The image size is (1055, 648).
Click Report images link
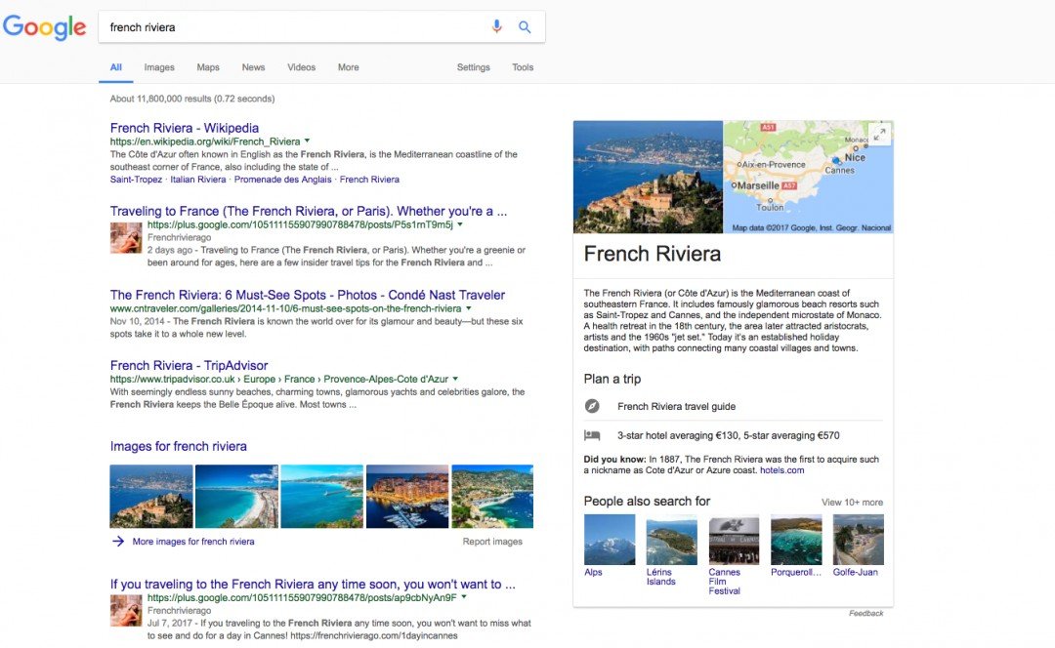(492, 541)
